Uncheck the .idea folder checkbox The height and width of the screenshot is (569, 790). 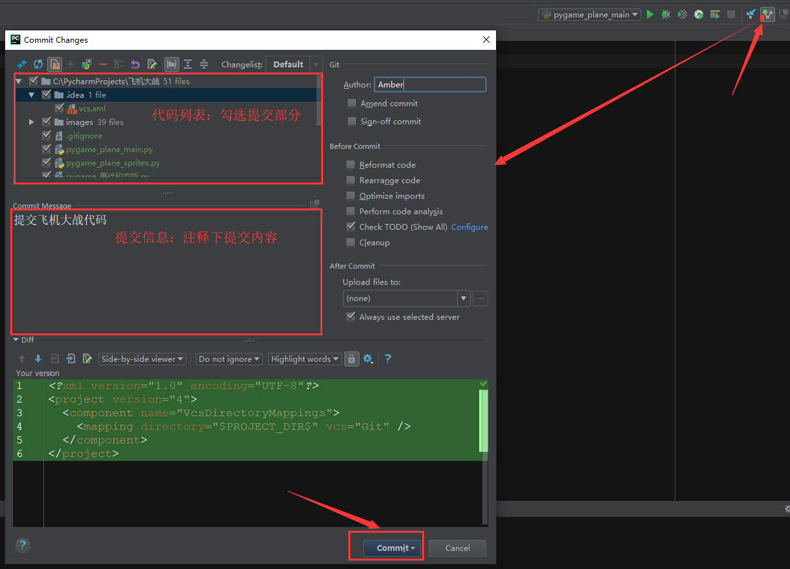pos(46,95)
